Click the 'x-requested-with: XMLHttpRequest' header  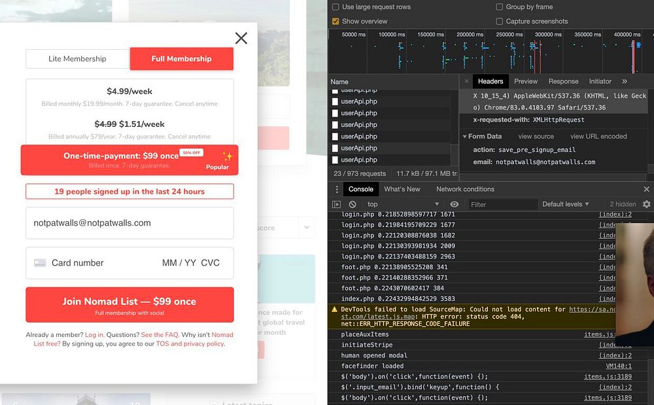click(x=528, y=120)
